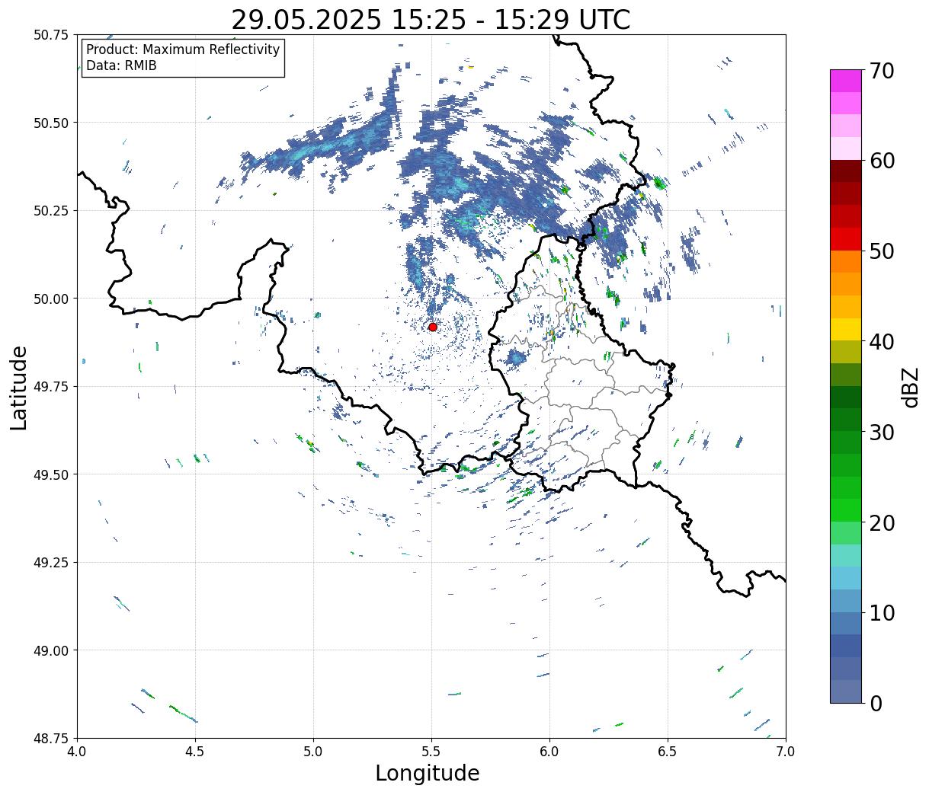Click the longitude tick label 6.5
The width and height of the screenshot is (929, 792).
click(668, 751)
